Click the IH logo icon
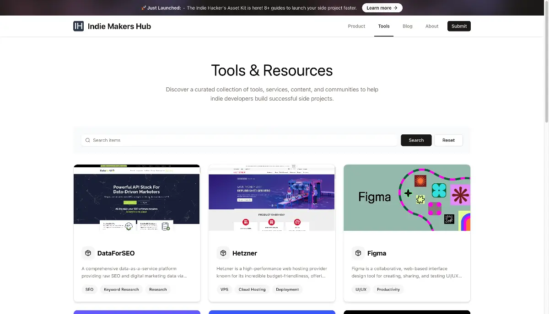The height and width of the screenshot is (314, 549). click(78, 26)
